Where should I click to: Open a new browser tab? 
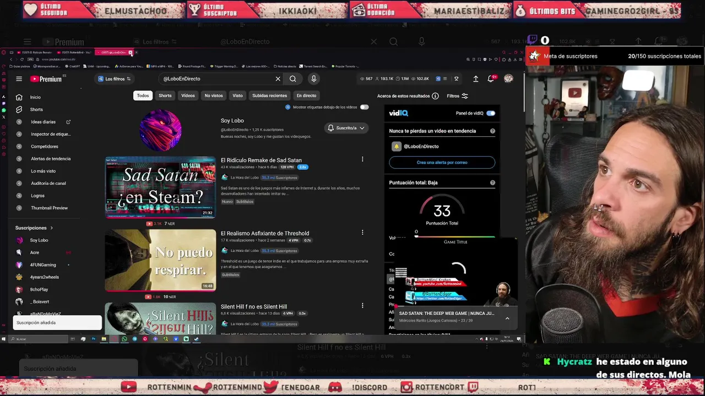(x=137, y=53)
